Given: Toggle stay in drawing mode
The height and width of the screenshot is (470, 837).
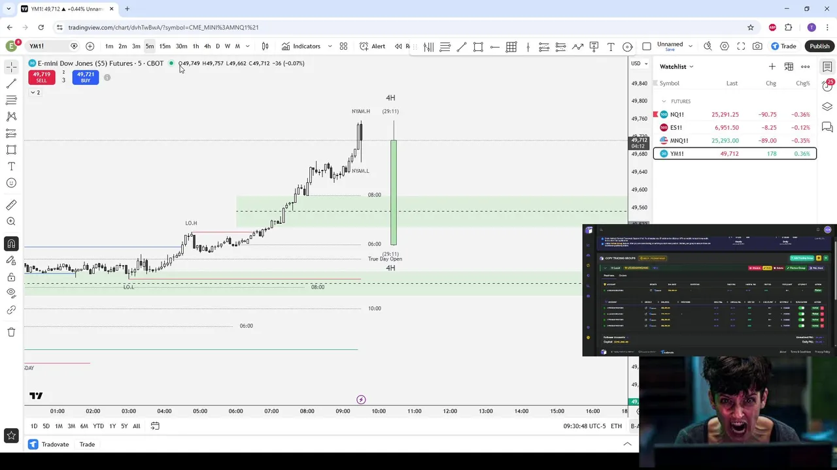Looking at the screenshot, I should (11, 260).
